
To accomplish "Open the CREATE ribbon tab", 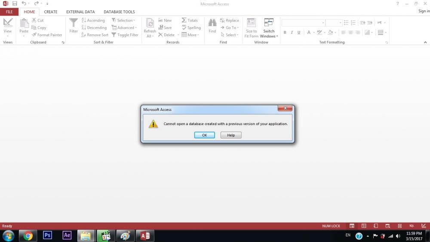I will [x=51, y=12].
